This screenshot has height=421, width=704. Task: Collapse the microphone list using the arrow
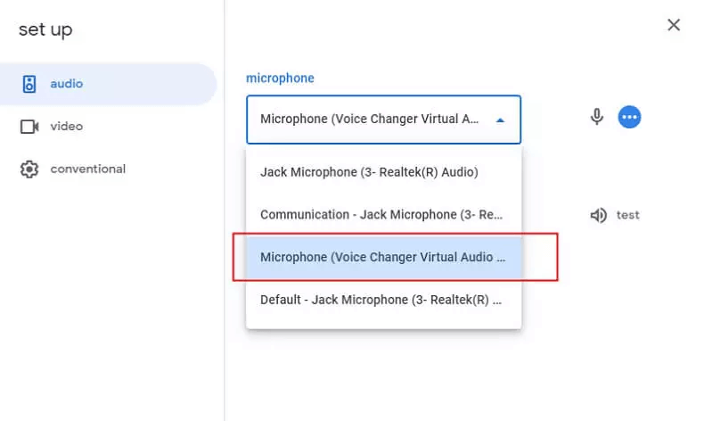tap(500, 120)
